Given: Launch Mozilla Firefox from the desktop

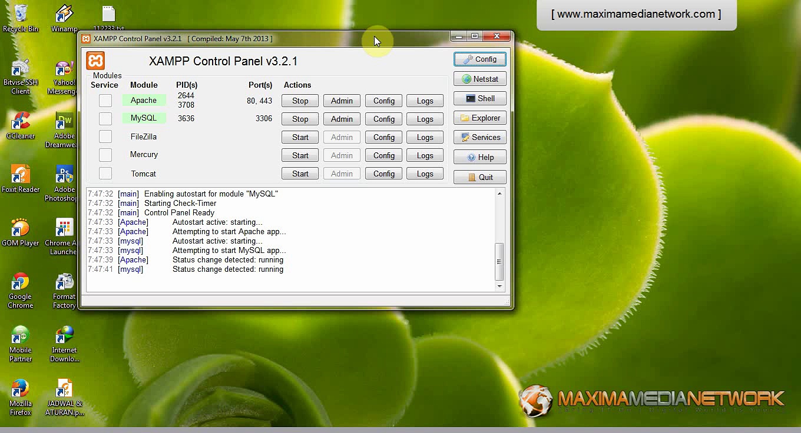Looking at the screenshot, I should pyautogui.click(x=21, y=397).
